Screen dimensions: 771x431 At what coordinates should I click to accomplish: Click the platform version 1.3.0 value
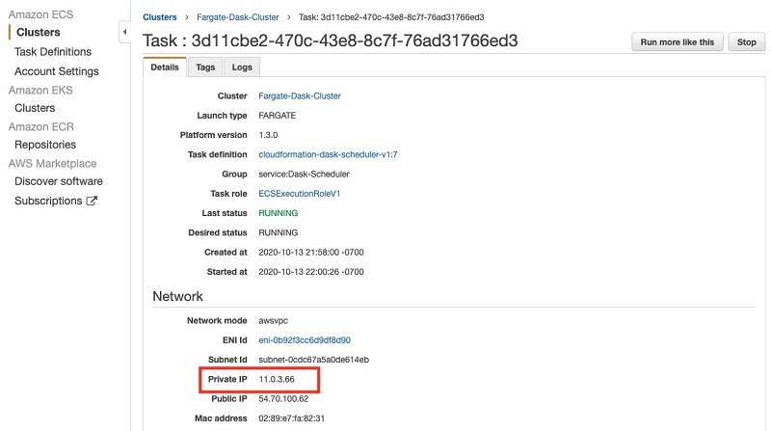click(268, 135)
